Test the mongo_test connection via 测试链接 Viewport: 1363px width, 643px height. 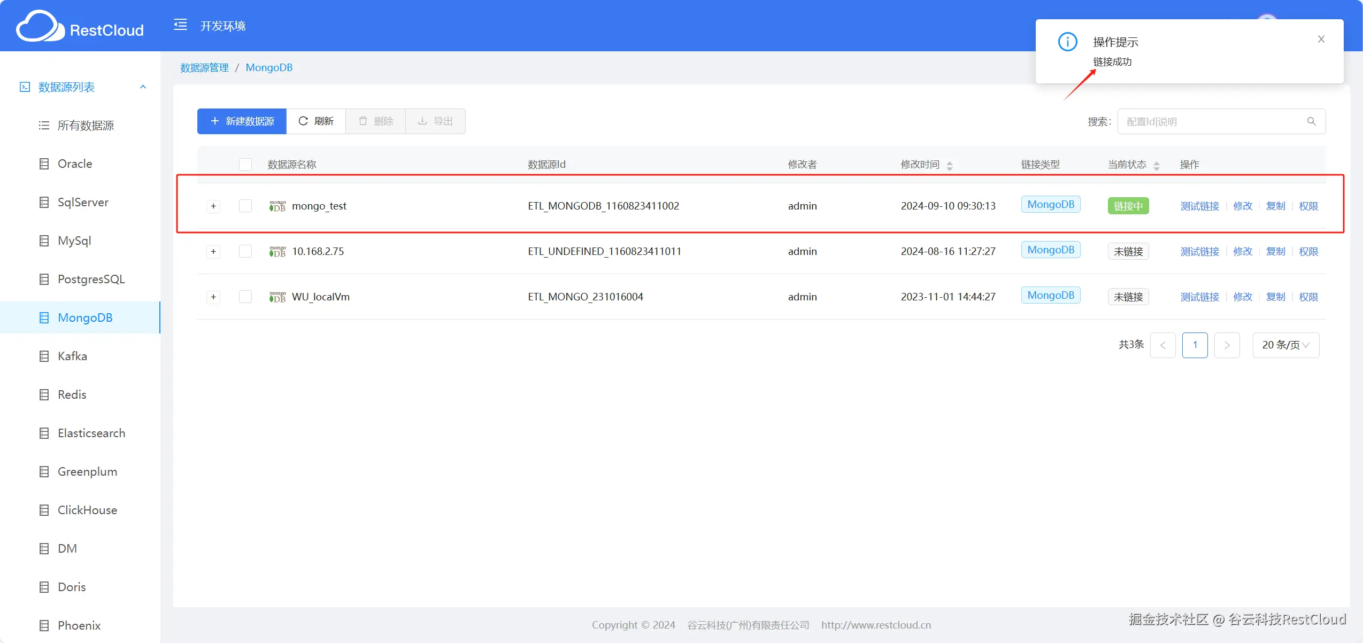point(1199,206)
